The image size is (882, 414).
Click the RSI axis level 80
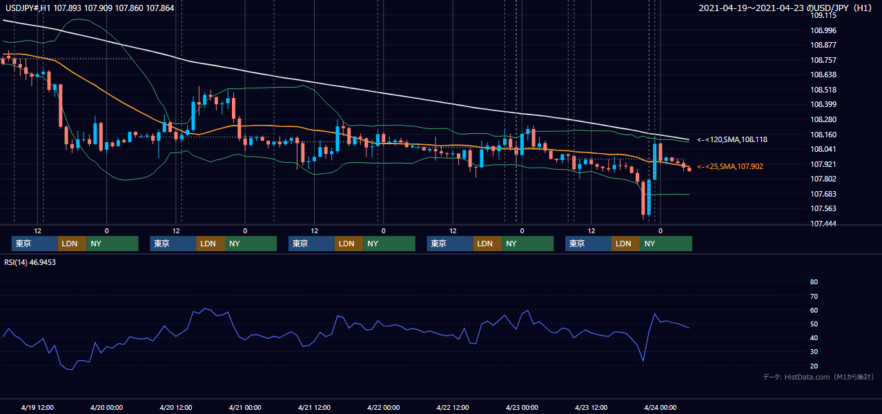814,282
